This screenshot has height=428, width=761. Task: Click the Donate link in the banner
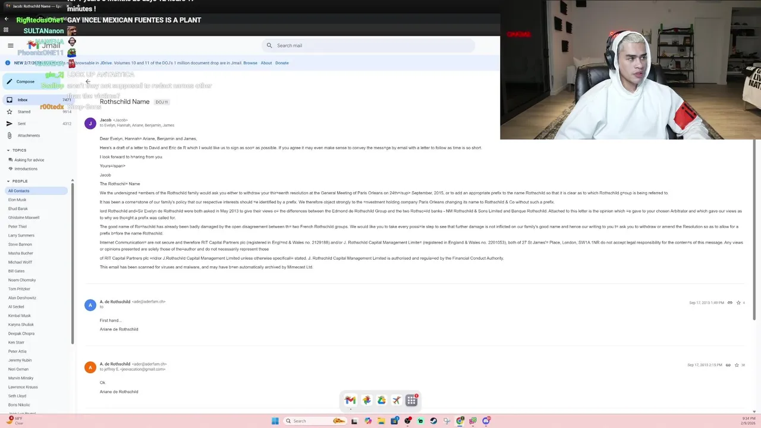click(x=282, y=63)
